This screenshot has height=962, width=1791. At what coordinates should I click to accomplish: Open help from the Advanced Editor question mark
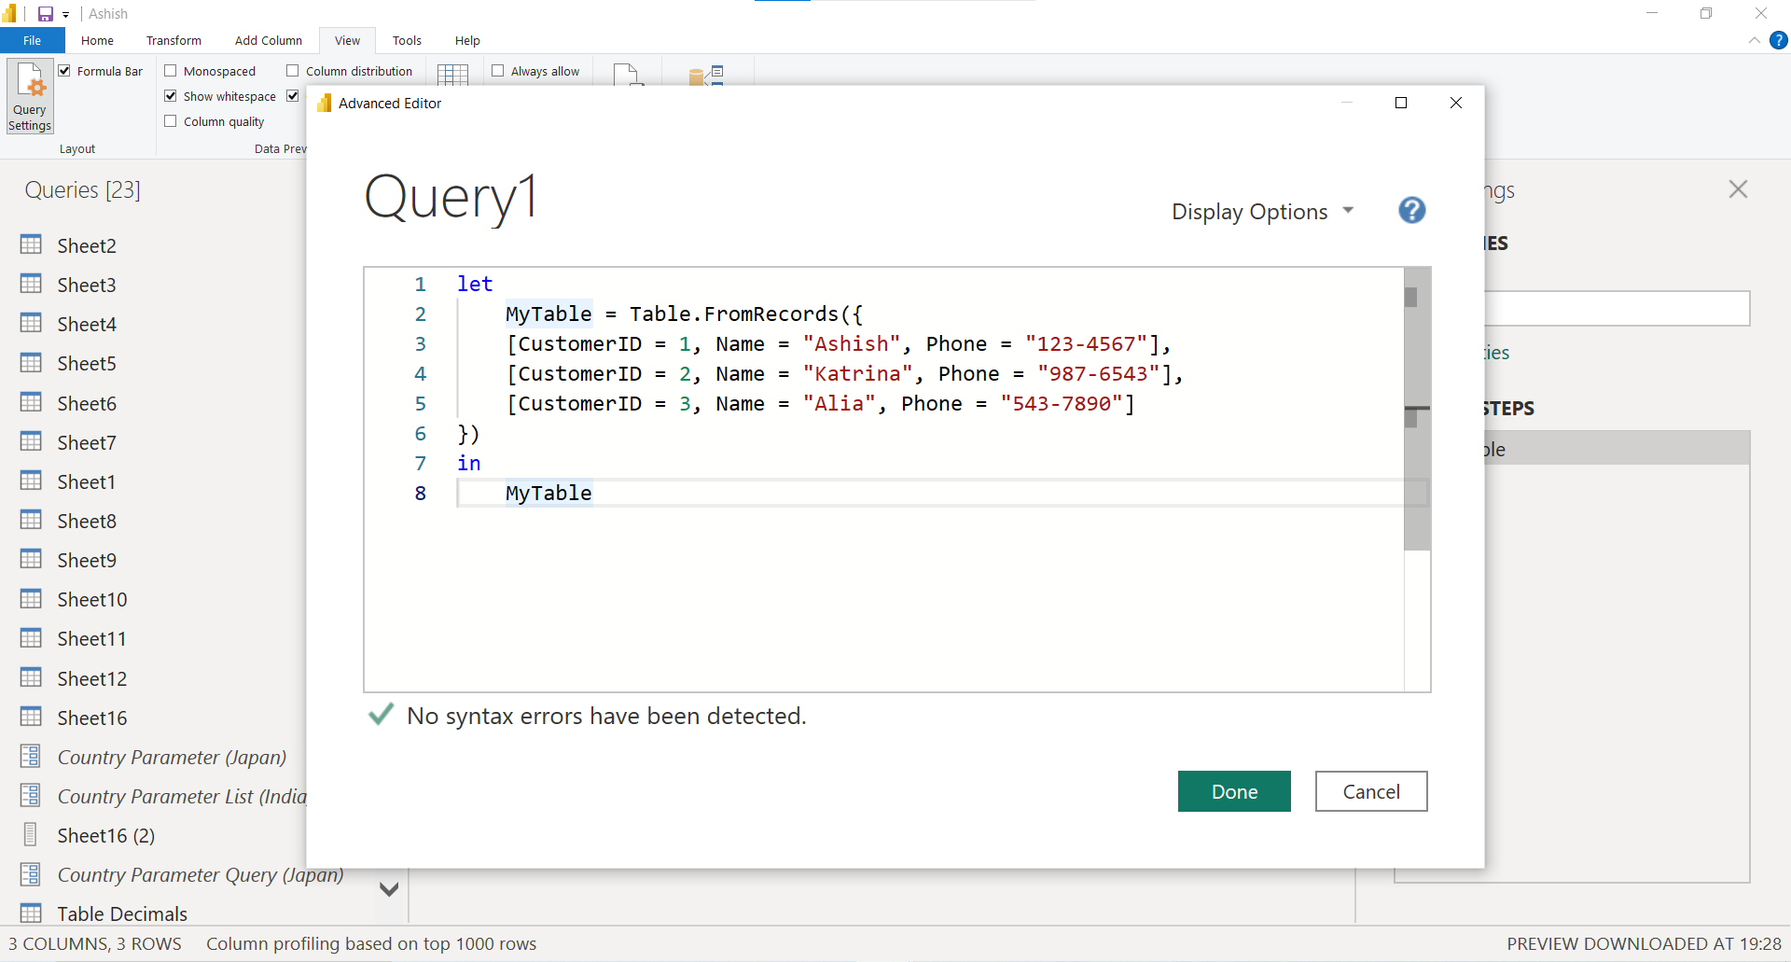(x=1411, y=211)
